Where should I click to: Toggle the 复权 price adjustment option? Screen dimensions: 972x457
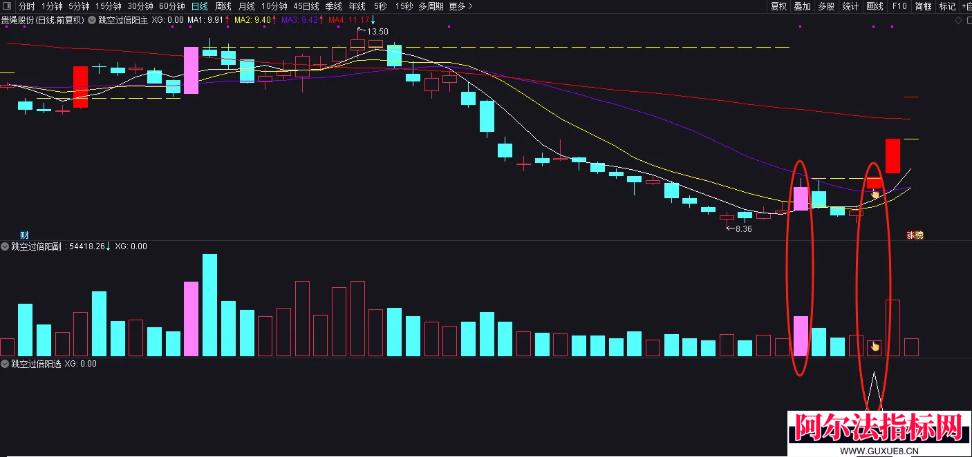(778, 6)
